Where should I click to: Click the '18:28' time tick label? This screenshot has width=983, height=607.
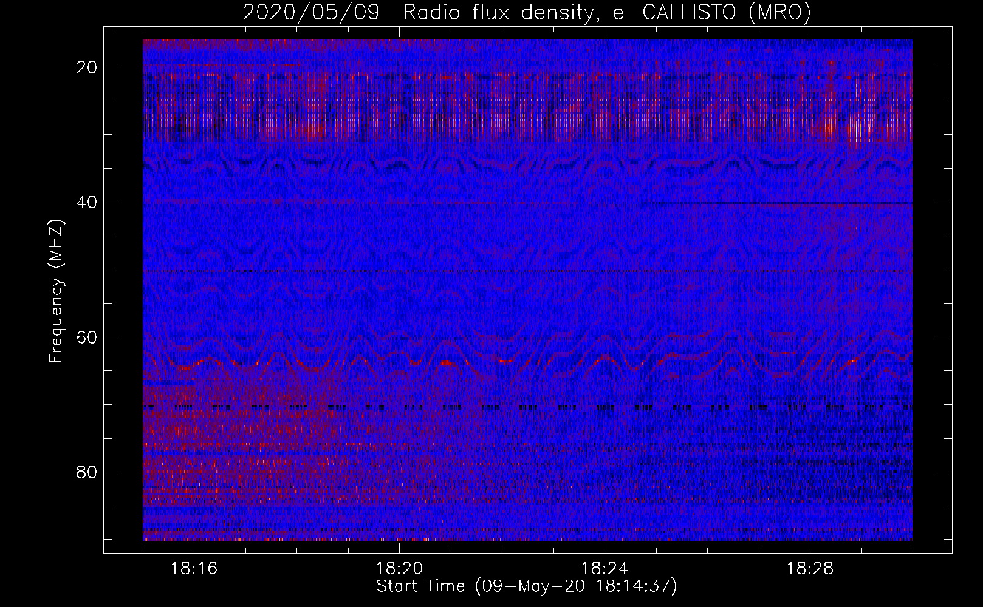pos(810,569)
